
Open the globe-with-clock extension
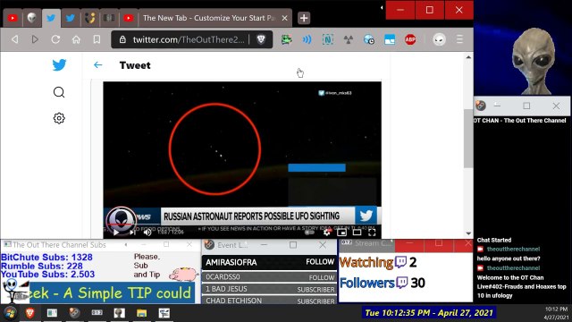369,39
